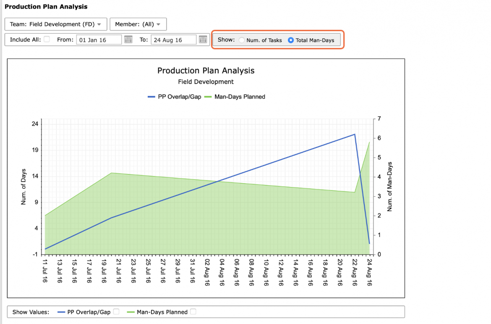Select the Num. of Tasks radio button

point(242,40)
